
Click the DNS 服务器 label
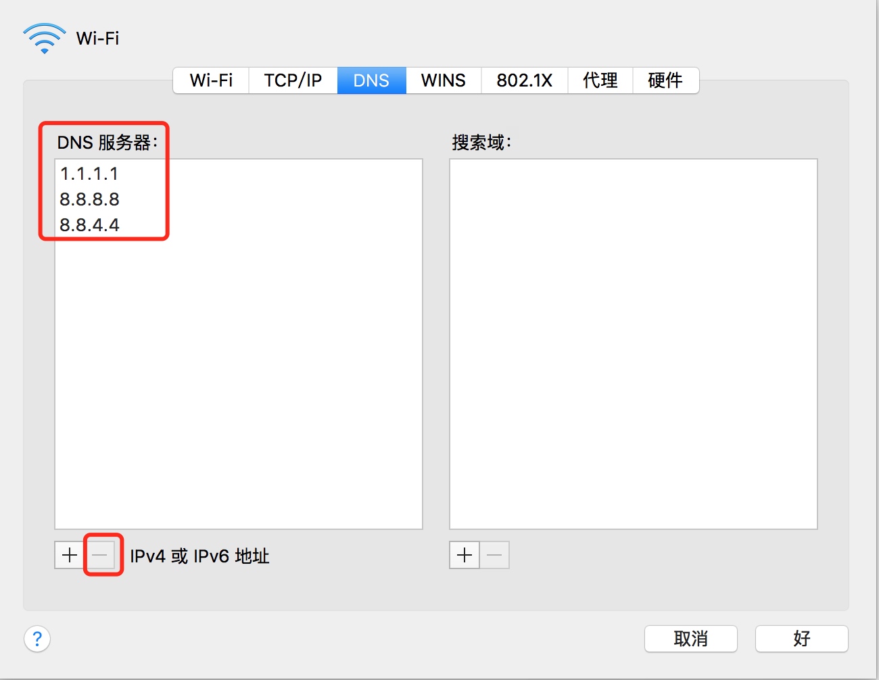pos(108,143)
